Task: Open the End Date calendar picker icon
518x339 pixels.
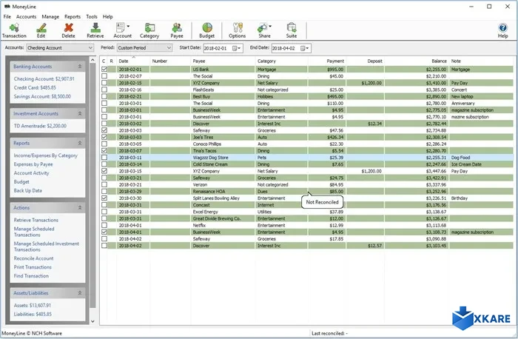Action: tap(305, 48)
